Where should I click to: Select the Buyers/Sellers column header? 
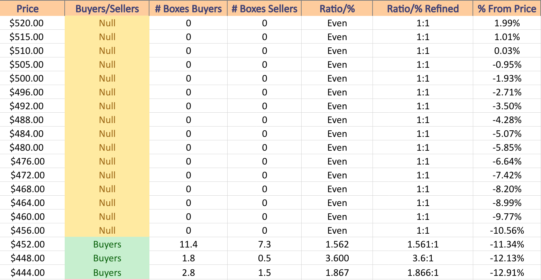pyautogui.click(x=107, y=8)
